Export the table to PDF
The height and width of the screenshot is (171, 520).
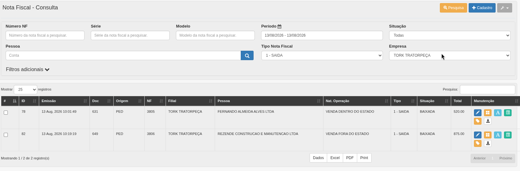coord(350,158)
